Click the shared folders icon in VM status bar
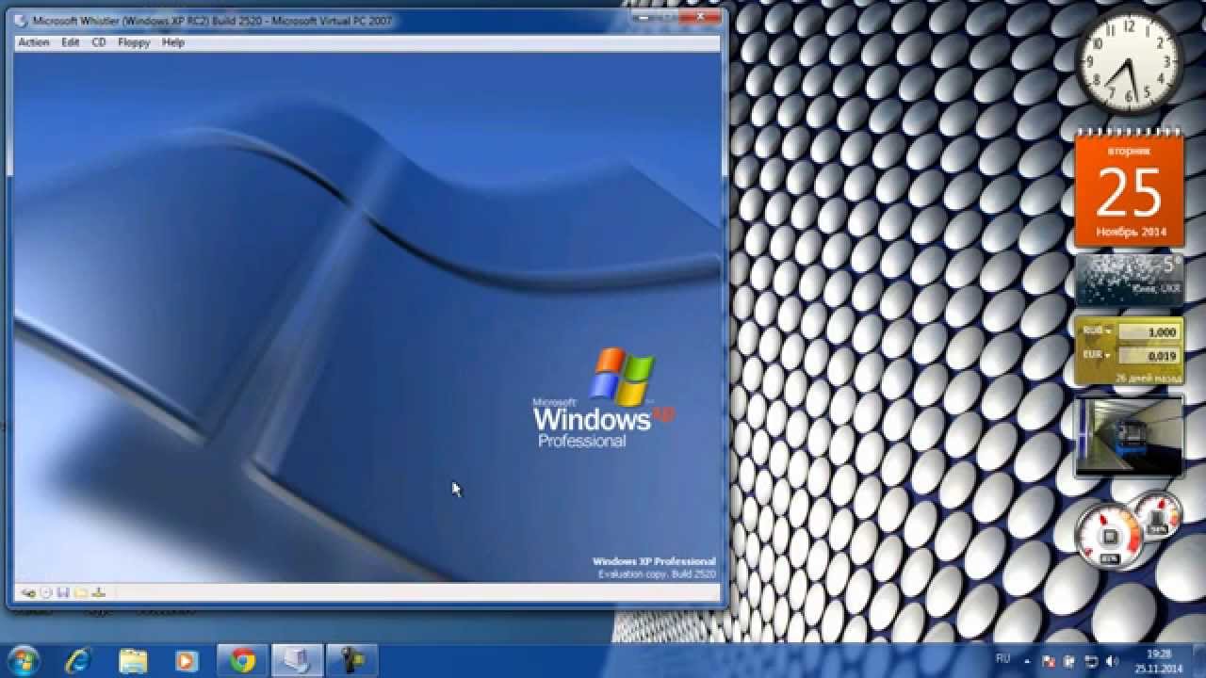This screenshot has width=1206, height=678. click(x=81, y=592)
